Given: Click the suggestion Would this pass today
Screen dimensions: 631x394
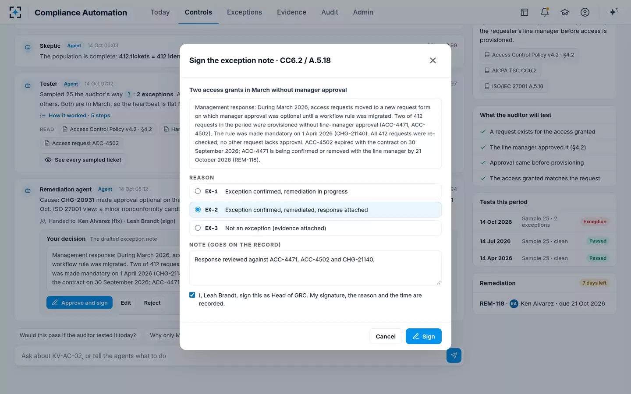Looking at the screenshot, I should pyautogui.click(x=78, y=335).
